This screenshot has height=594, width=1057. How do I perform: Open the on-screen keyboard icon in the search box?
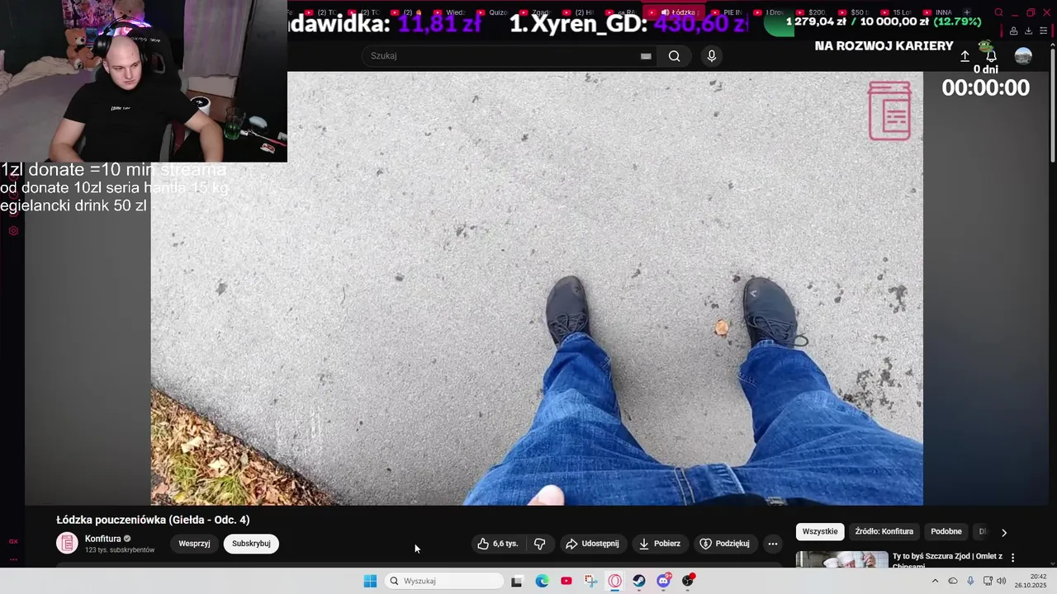[646, 56]
